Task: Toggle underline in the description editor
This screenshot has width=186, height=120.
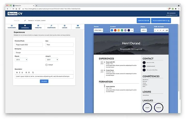Action: pyautogui.click(x=22, y=72)
